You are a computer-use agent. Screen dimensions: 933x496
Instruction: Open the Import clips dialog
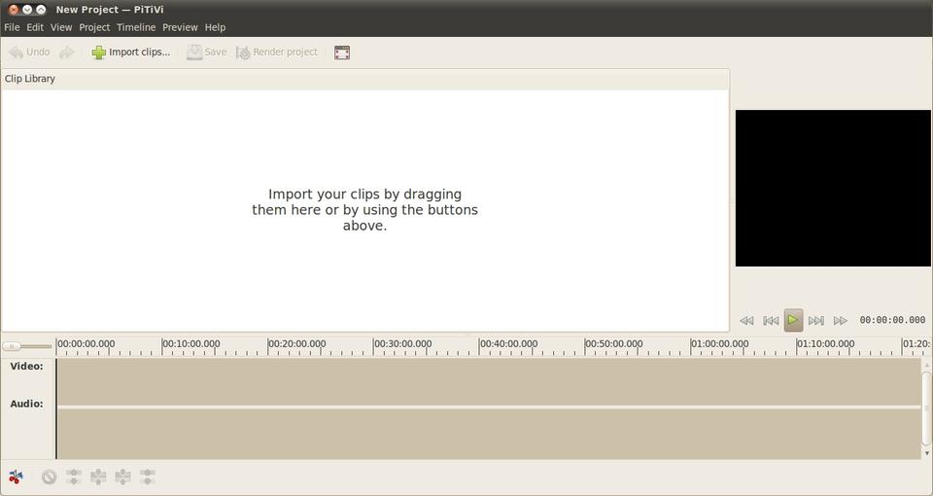[x=131, y=53]
